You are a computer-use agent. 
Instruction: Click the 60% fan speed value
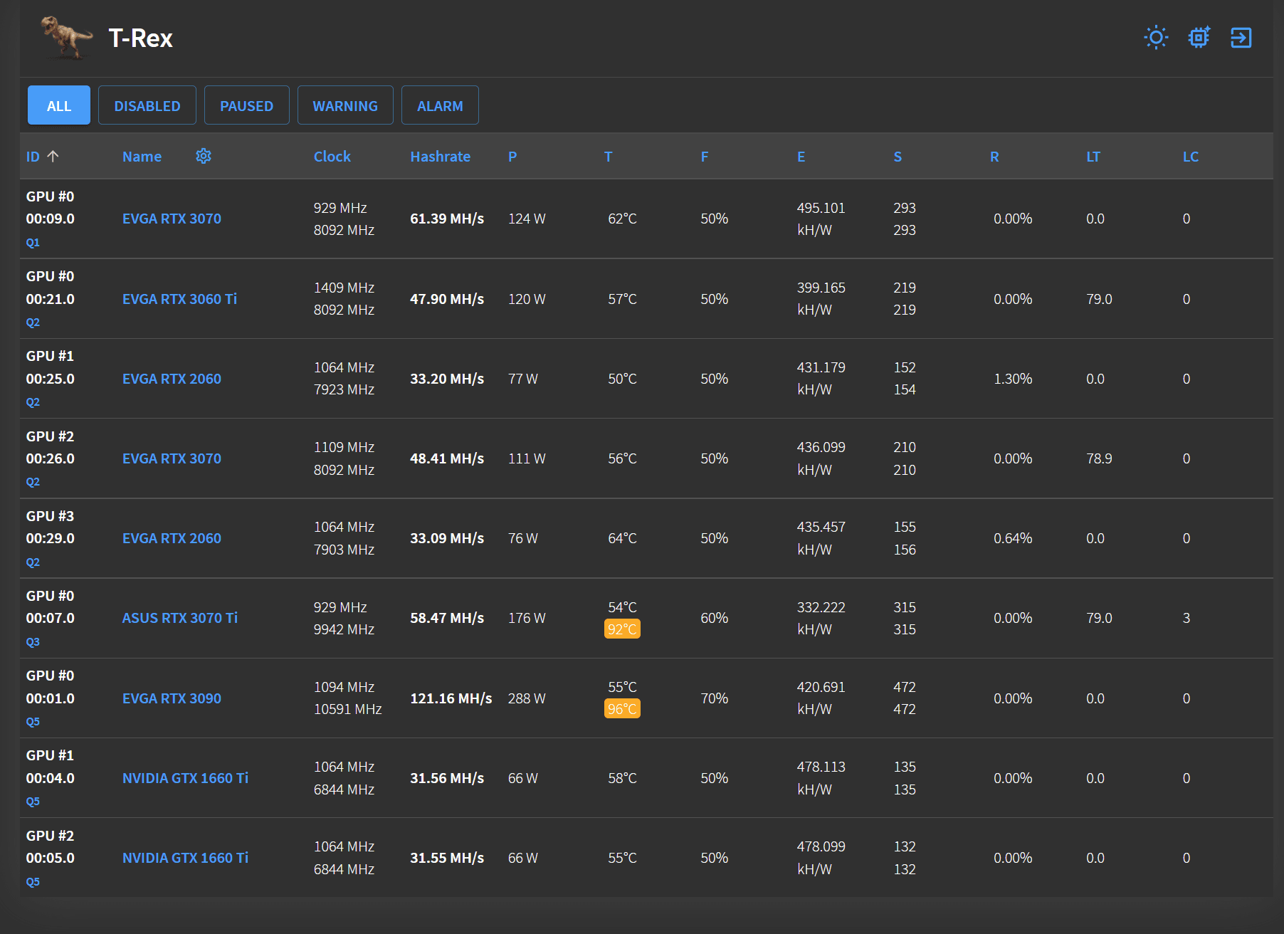point(714,618)
